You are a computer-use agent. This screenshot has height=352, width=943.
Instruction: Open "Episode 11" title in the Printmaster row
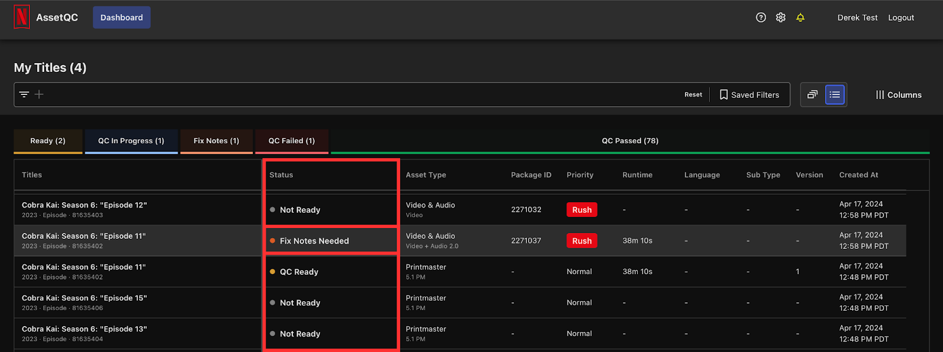84,267
